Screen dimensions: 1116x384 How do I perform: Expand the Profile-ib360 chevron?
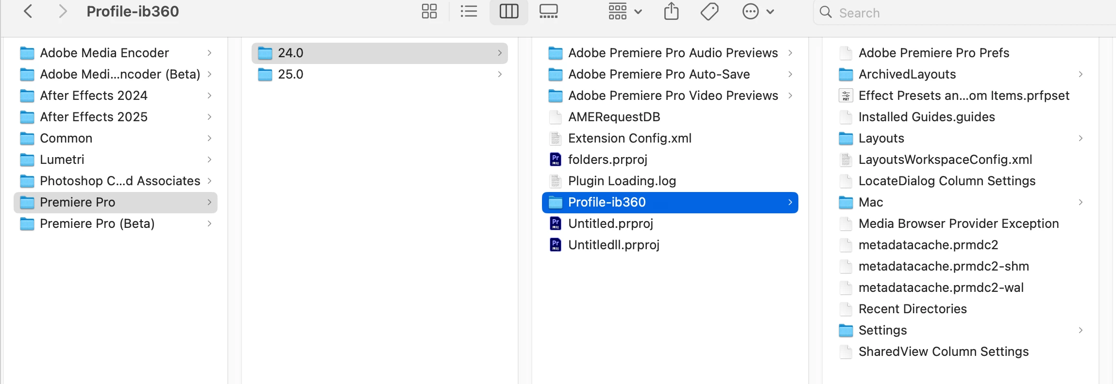coord(790,202)
